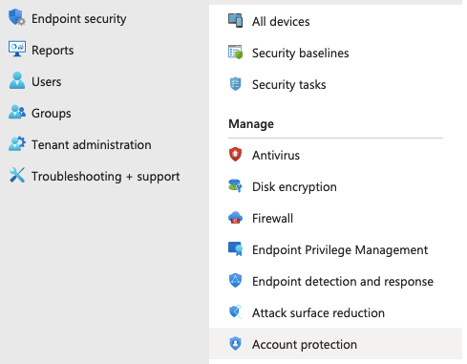Viewport: 467px width, 364px height.
Task: Click the Account protection shield icon
Action: (235, 343)
